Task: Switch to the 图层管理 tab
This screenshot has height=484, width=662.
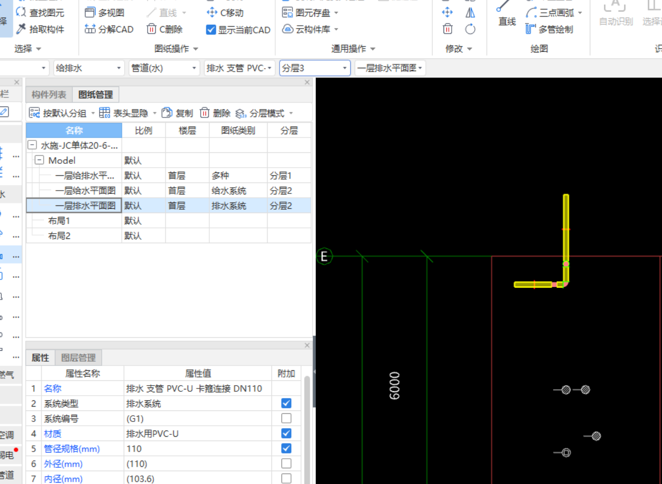Action: [78, 357]
